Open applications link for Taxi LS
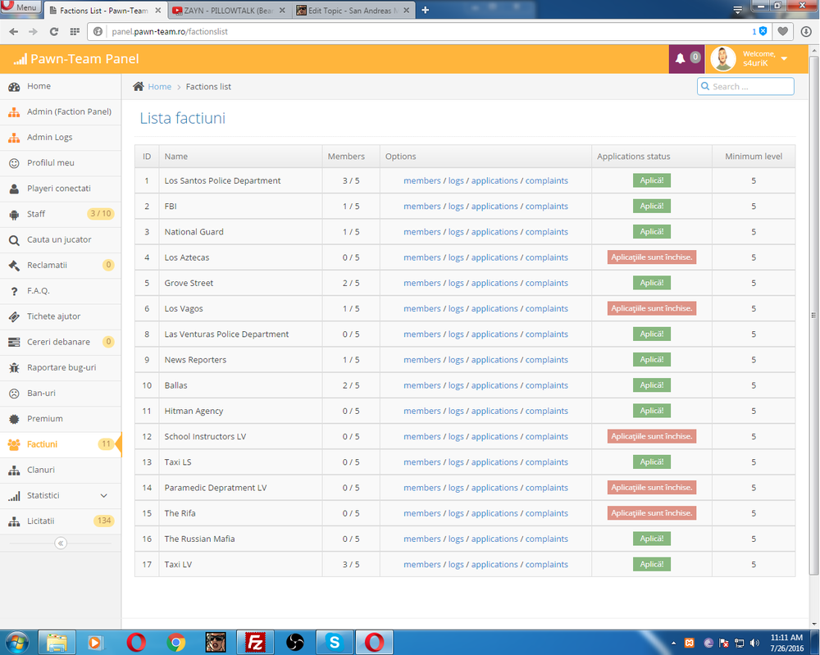The height and width of the screenshot is (655, 820). [494, 462]
